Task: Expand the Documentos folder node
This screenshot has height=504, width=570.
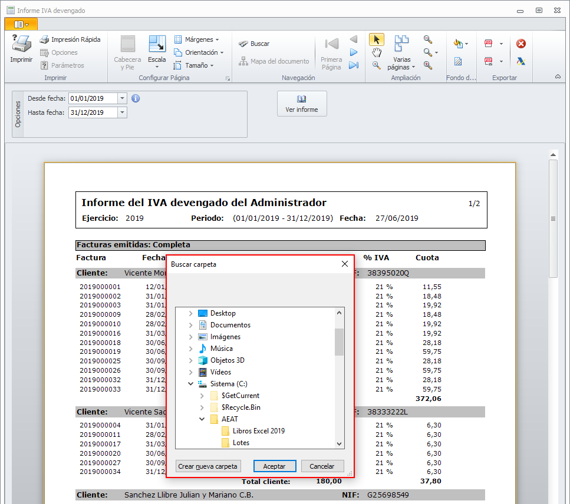Action: click(190, 325)
